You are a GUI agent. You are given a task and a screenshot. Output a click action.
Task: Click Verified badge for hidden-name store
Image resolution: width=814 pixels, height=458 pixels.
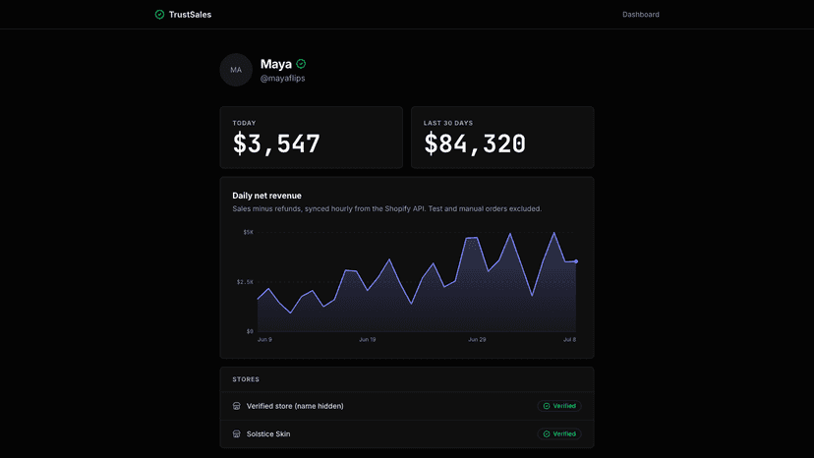click(x=559, y=406)
